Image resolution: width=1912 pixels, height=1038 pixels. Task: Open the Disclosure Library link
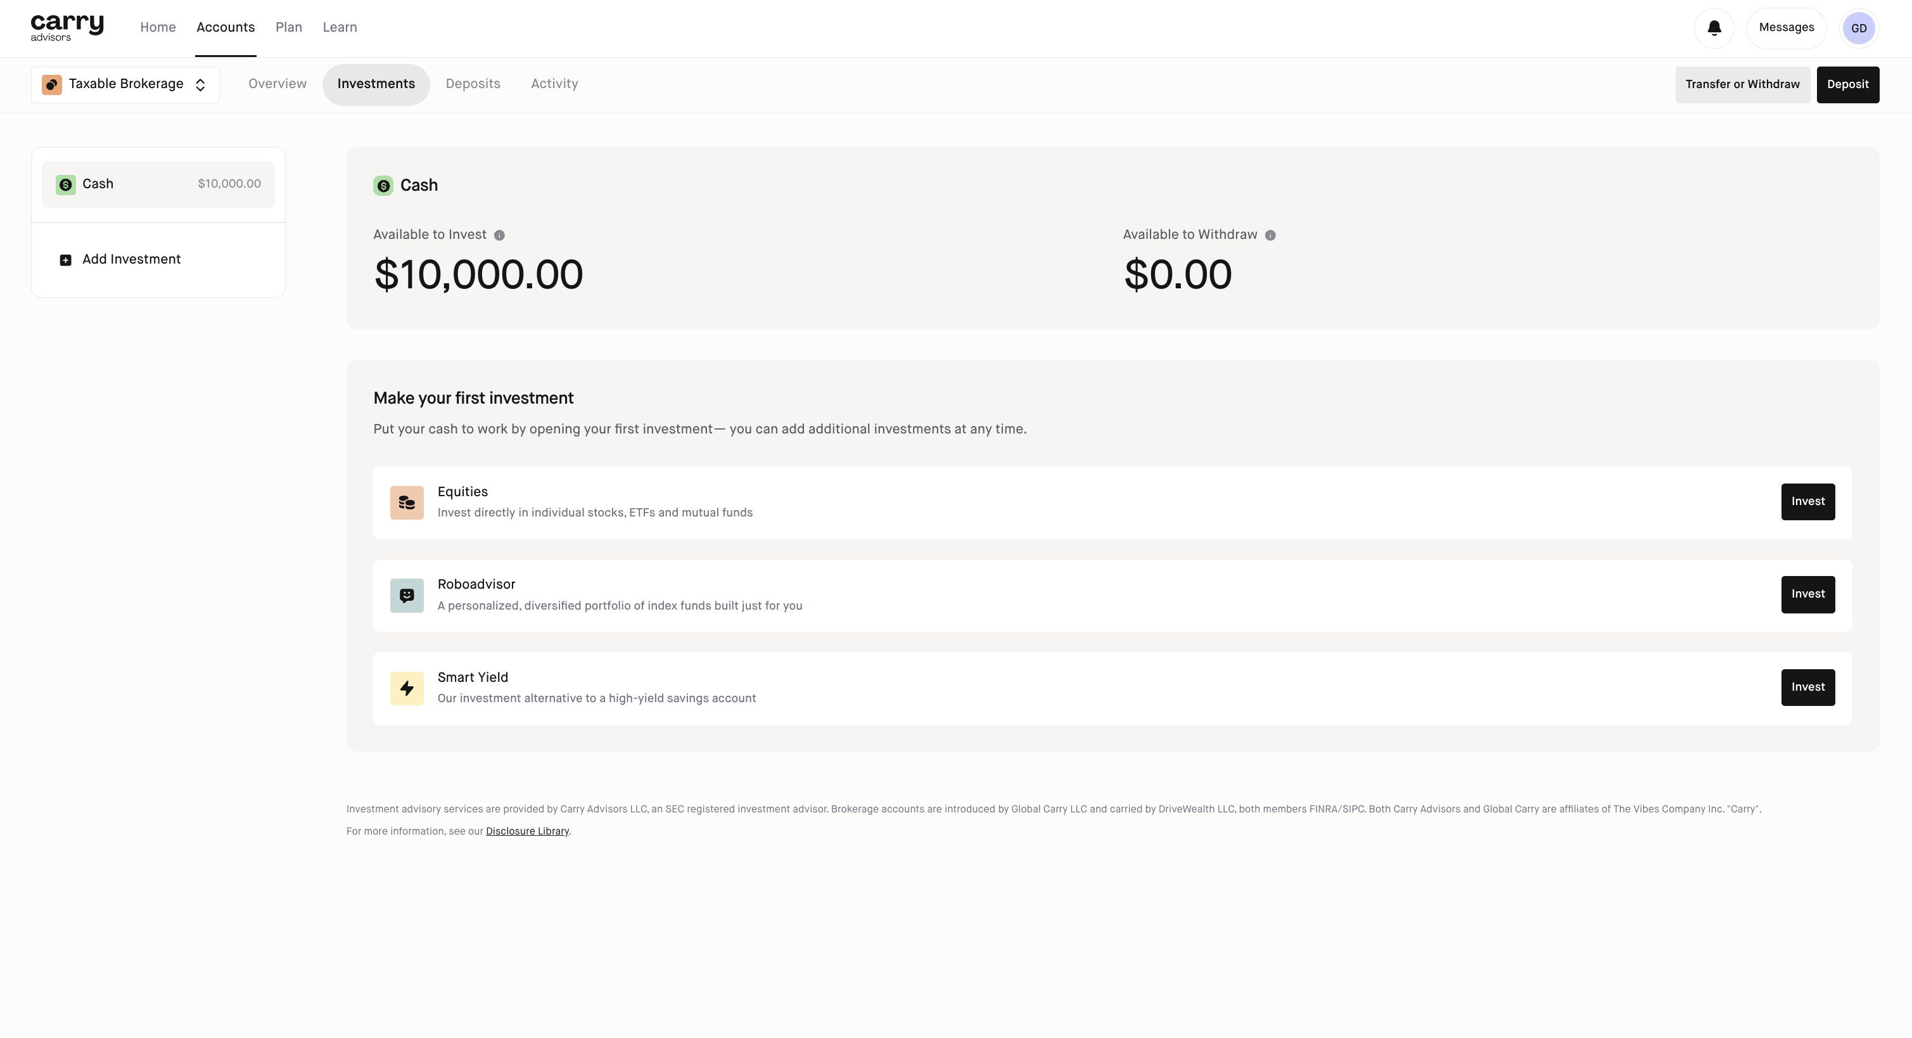(527, 831)
